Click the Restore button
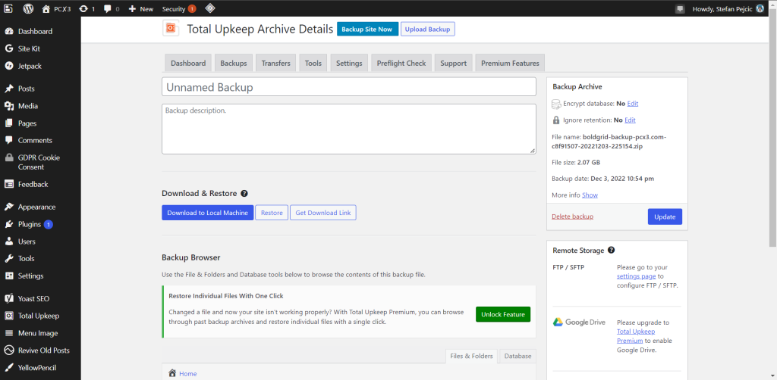The width and height of the screenshot is (777, 380). 272,213
